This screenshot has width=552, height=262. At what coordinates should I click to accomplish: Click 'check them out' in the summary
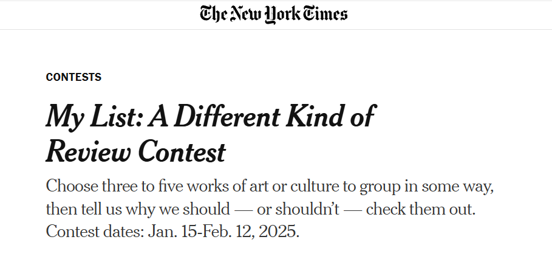click(421, 209)
